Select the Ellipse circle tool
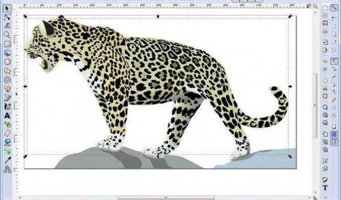 coord(7,62)
